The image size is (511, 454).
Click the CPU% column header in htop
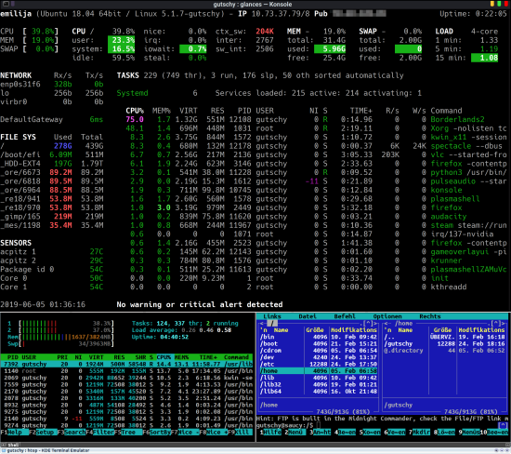[164, 357]
